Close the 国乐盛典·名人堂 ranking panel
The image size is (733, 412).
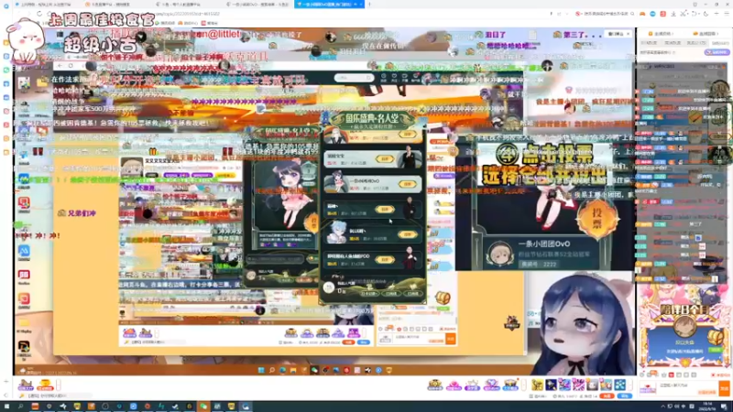click(x=421, y=109)
